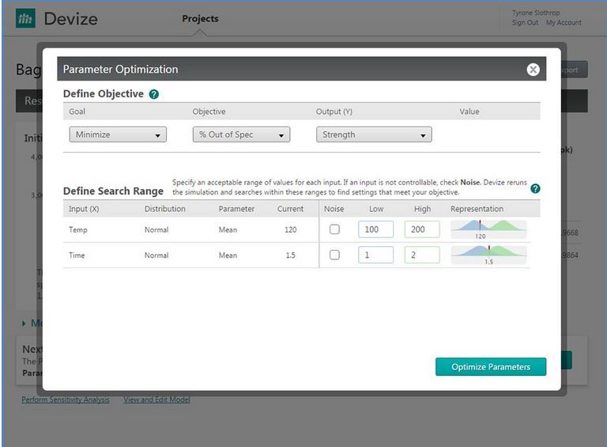This screenshot has height=447, width=607.
Task: Enable Noise checkbox for Temp input
Action: click(x=334, y=229)
